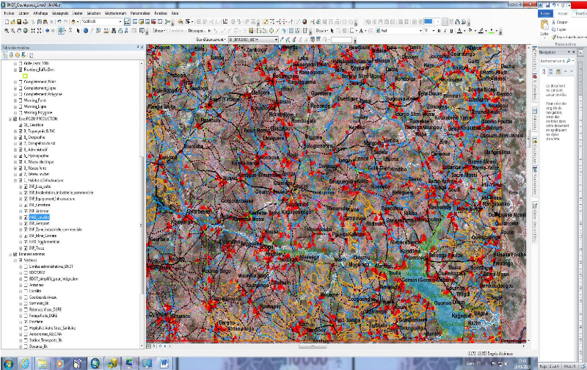The image size is (587, 370).
Task: Apply bold text formatting
Action: pos(440,31)
